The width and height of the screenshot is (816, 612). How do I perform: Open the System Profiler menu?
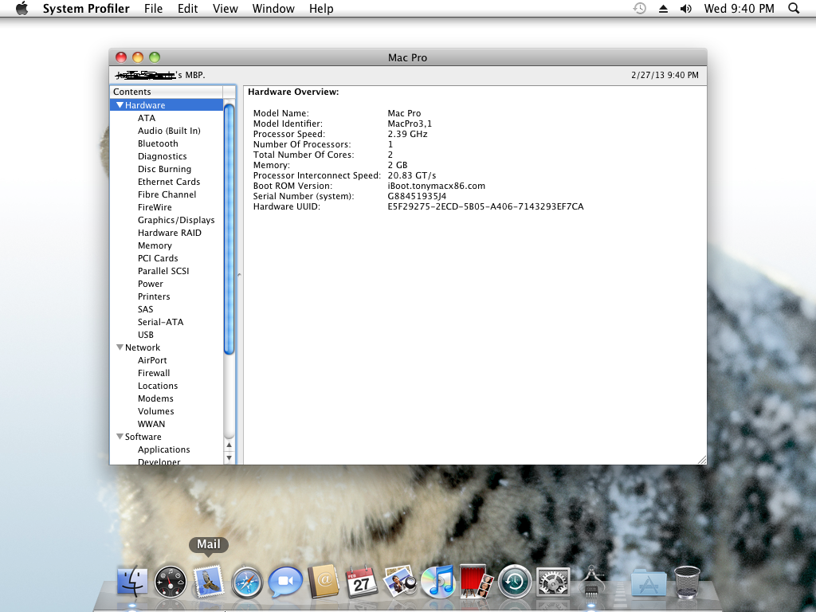86,9
